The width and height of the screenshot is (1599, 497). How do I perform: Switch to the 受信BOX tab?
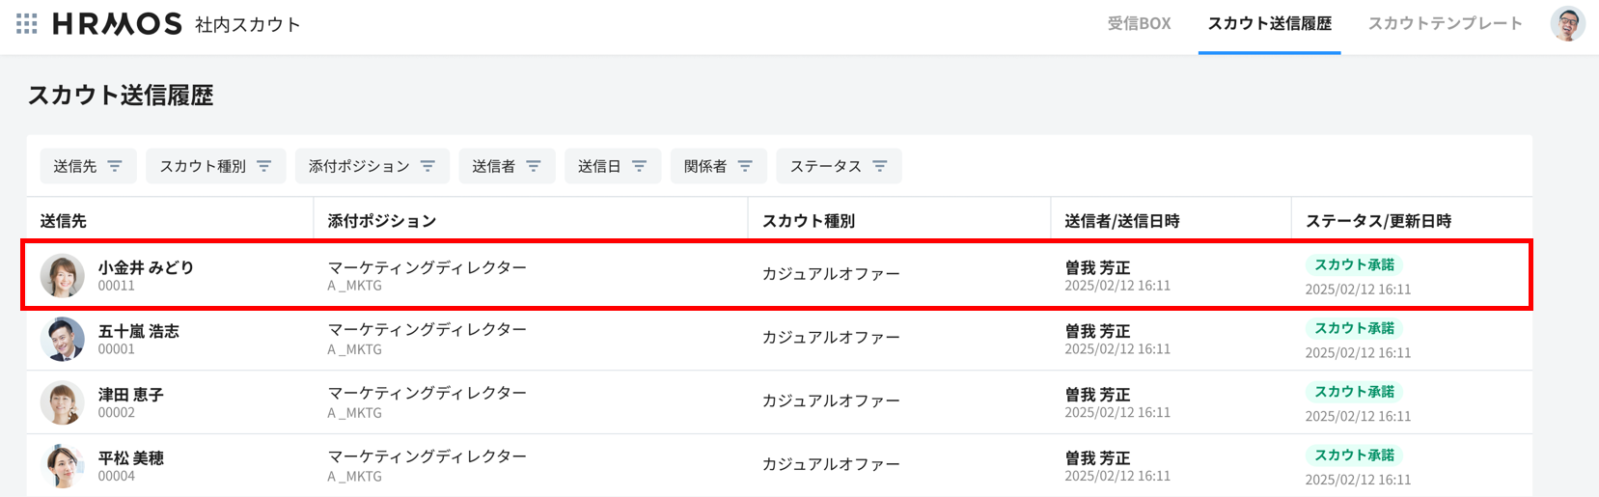tap(1139, 24)
